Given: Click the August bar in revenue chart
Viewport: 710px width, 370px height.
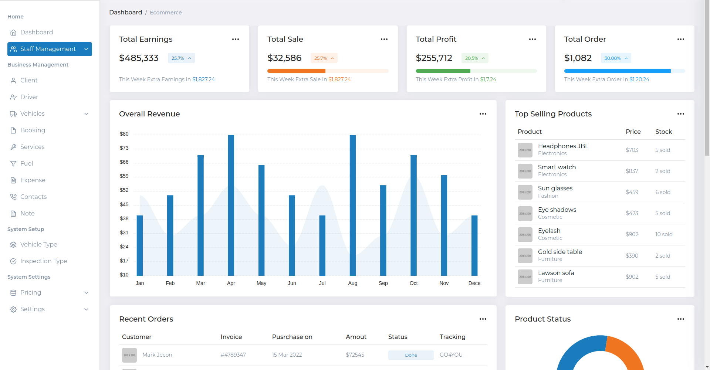Looking at the screenshot, I should click(x=353, y=205).
